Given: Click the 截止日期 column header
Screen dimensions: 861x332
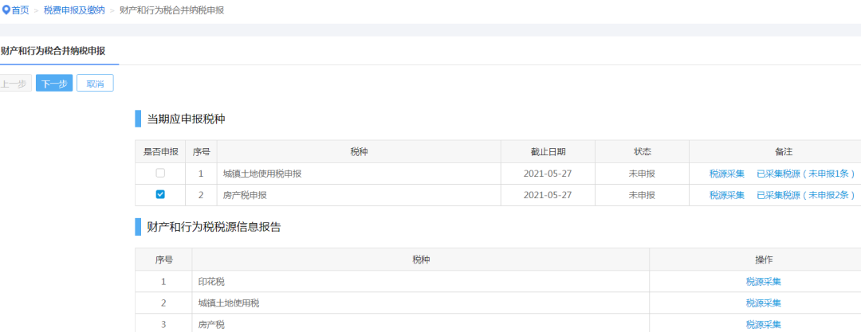Looking at the screenshot, I should point(548,151).
